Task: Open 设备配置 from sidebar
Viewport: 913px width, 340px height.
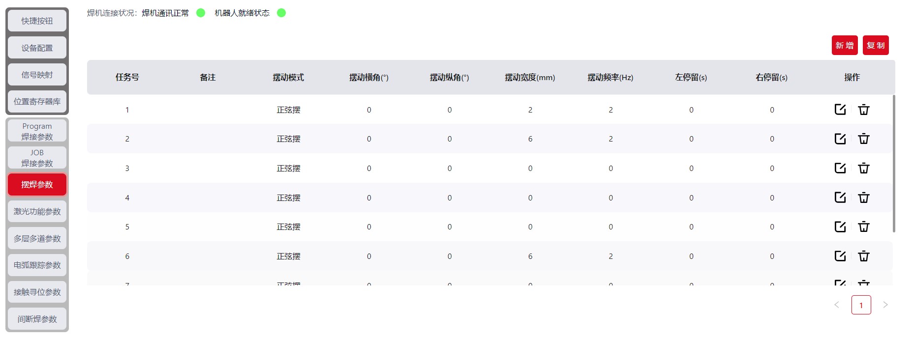Action: 37,48
